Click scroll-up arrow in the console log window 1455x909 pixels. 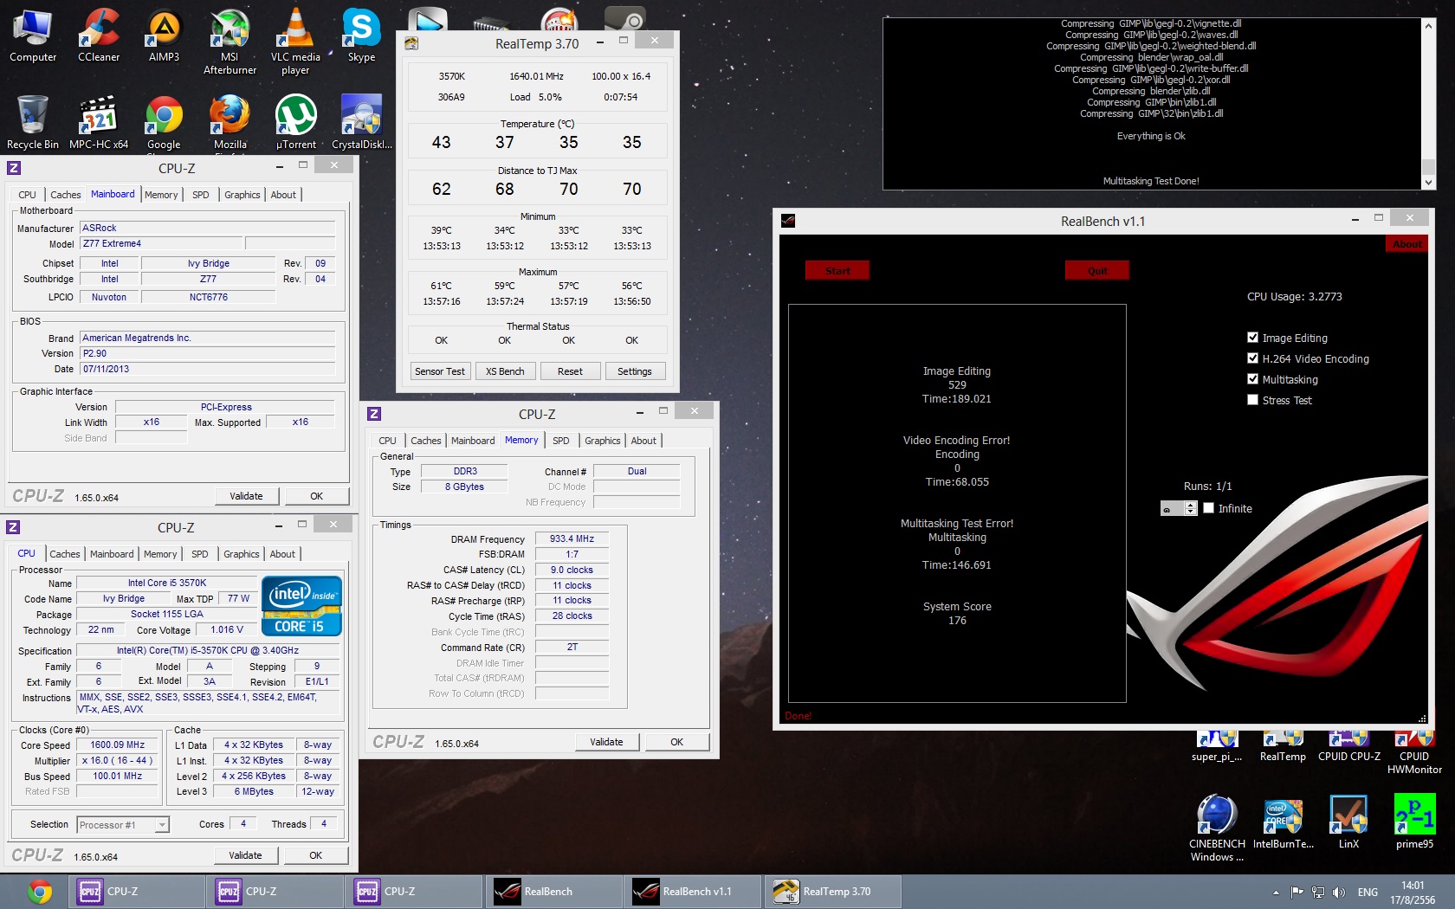pos(1428,25)
